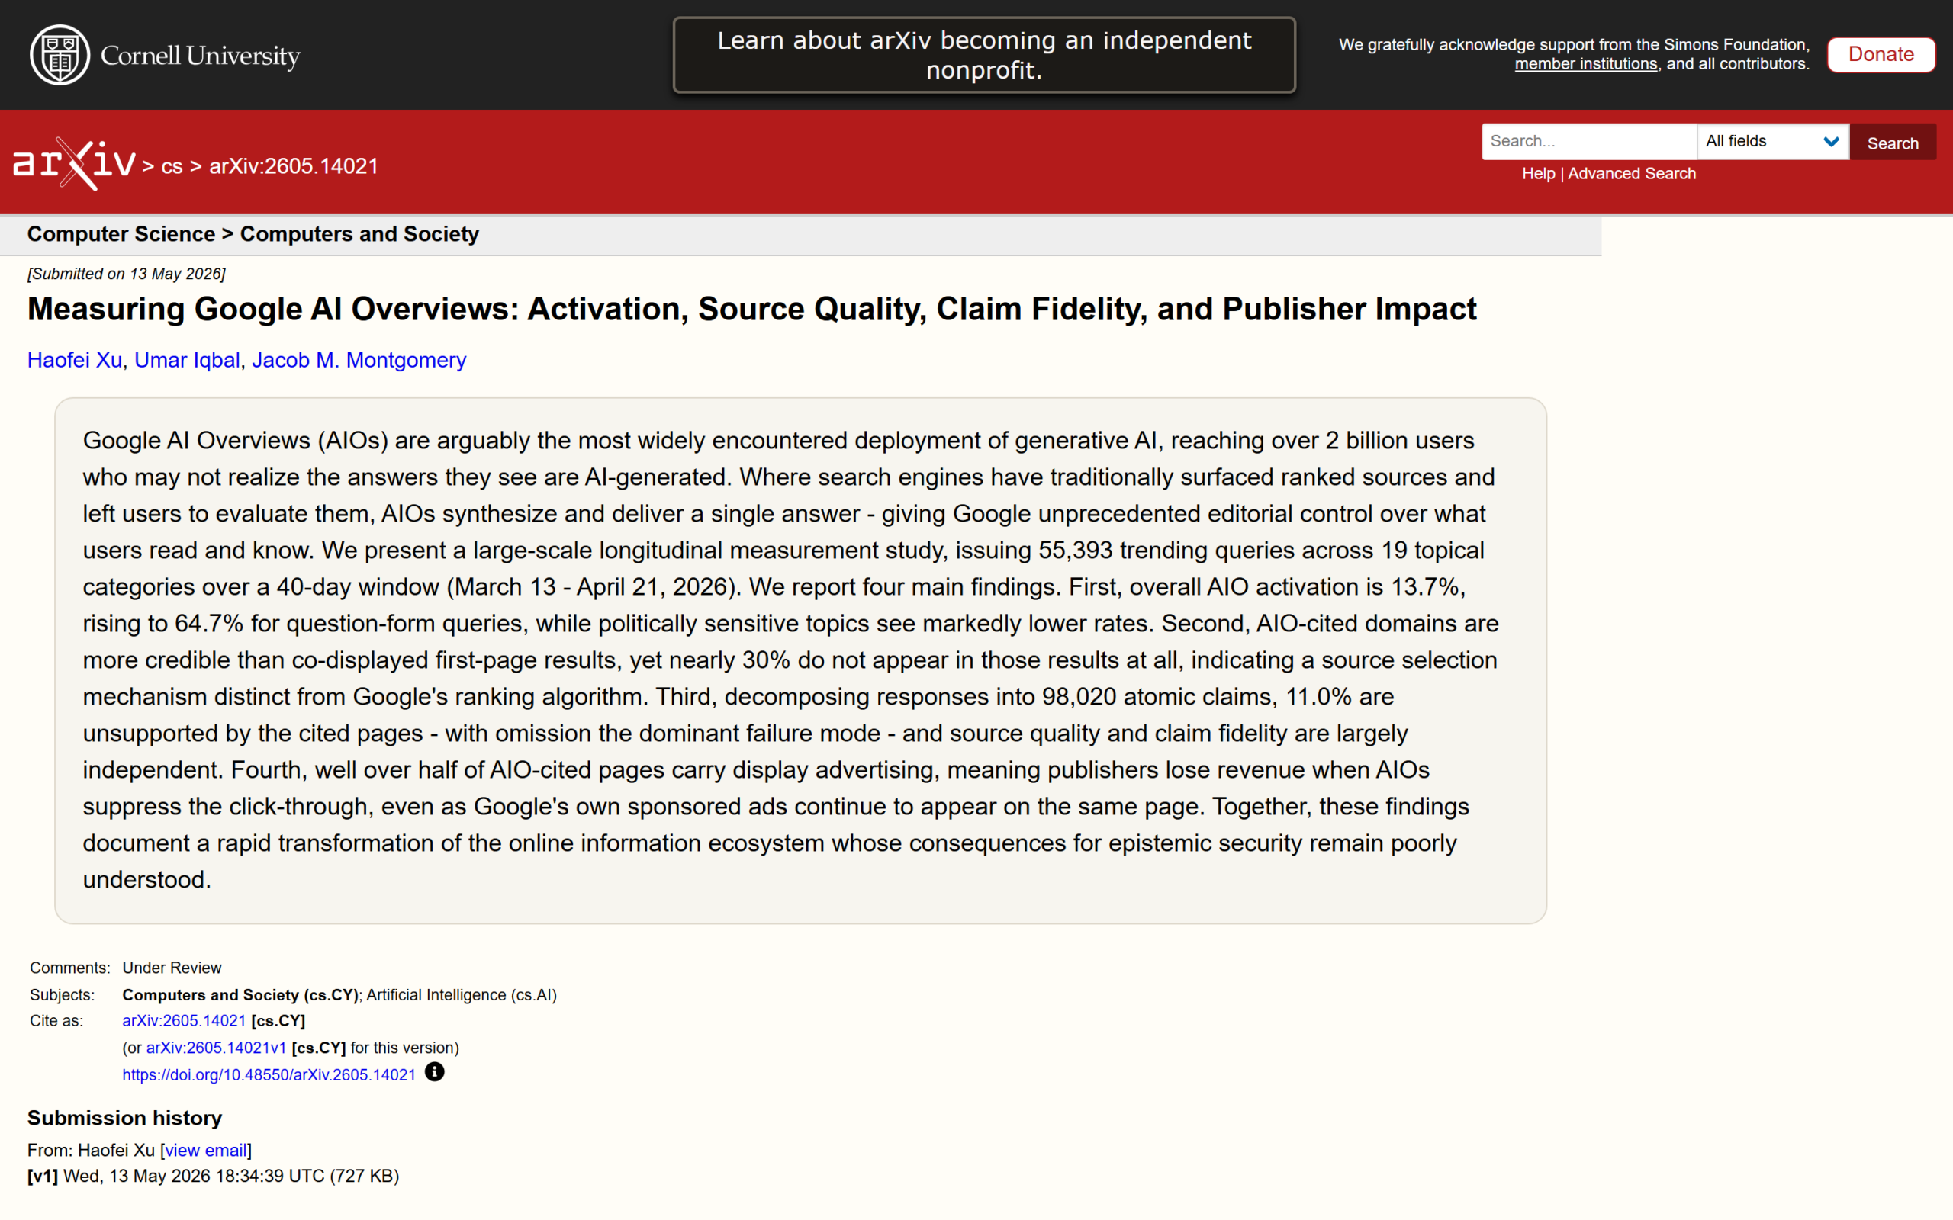Click the 'Under Review' comment text
The width and height of the screenshot is (1953, 1220).
(x=172, y=968)
